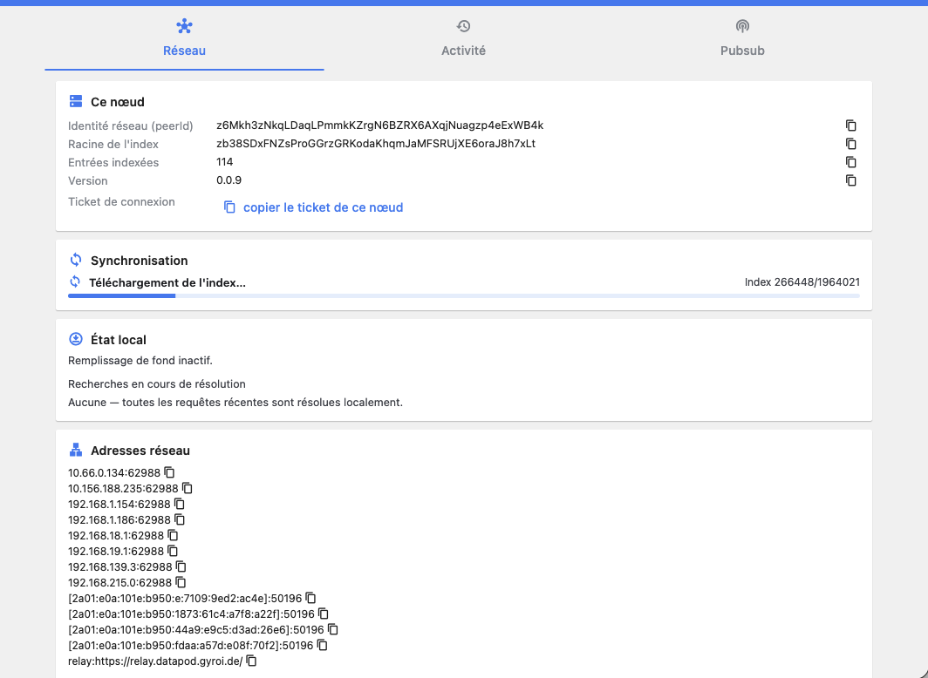Switch to the Activité tab
This screenshot has height=678, width=928.
point(463,37)
